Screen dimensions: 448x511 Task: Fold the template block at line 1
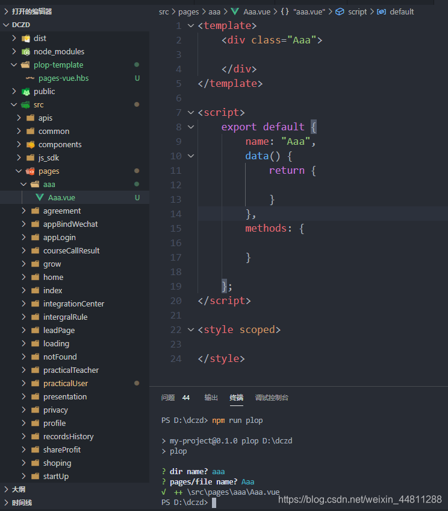tap(191, 25)
